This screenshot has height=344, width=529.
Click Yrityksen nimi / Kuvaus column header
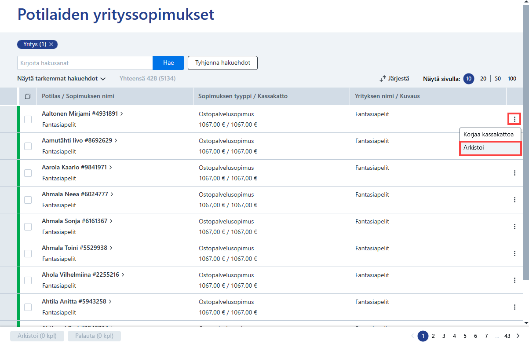(x=428, y=96)
